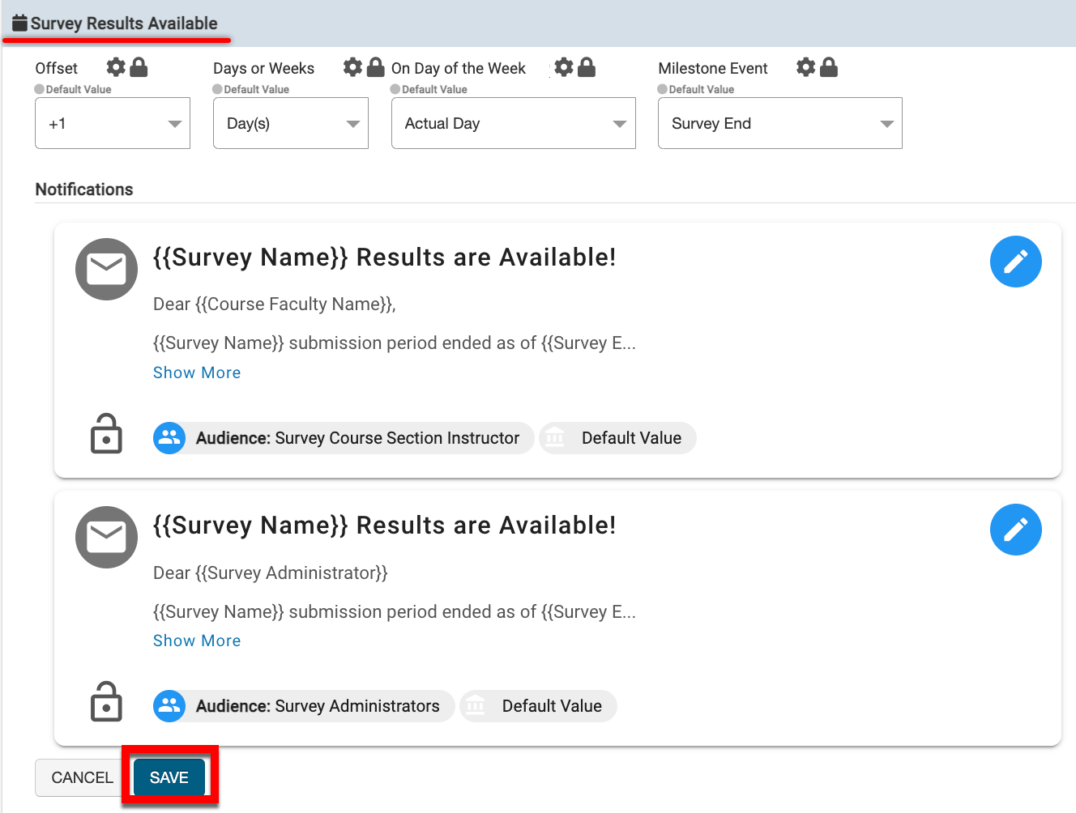Viewport: 1076px width, 813px height.
Task: Click the gear icon next to Offset
Action: 116,67
